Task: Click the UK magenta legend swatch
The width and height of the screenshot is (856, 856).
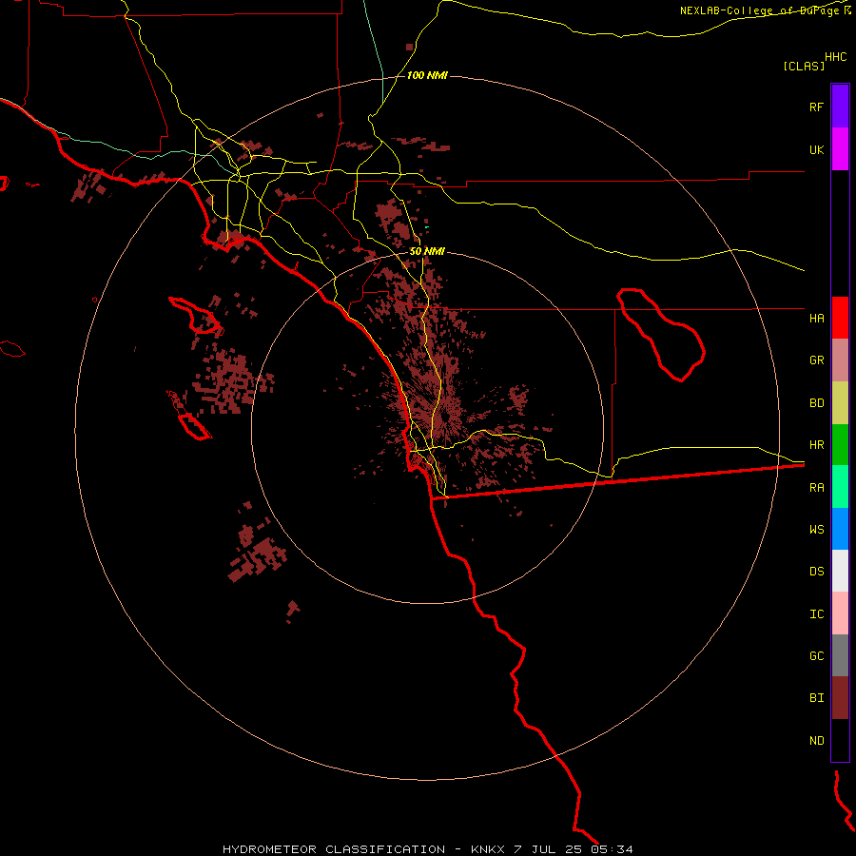Action: (x=840, y=149)
